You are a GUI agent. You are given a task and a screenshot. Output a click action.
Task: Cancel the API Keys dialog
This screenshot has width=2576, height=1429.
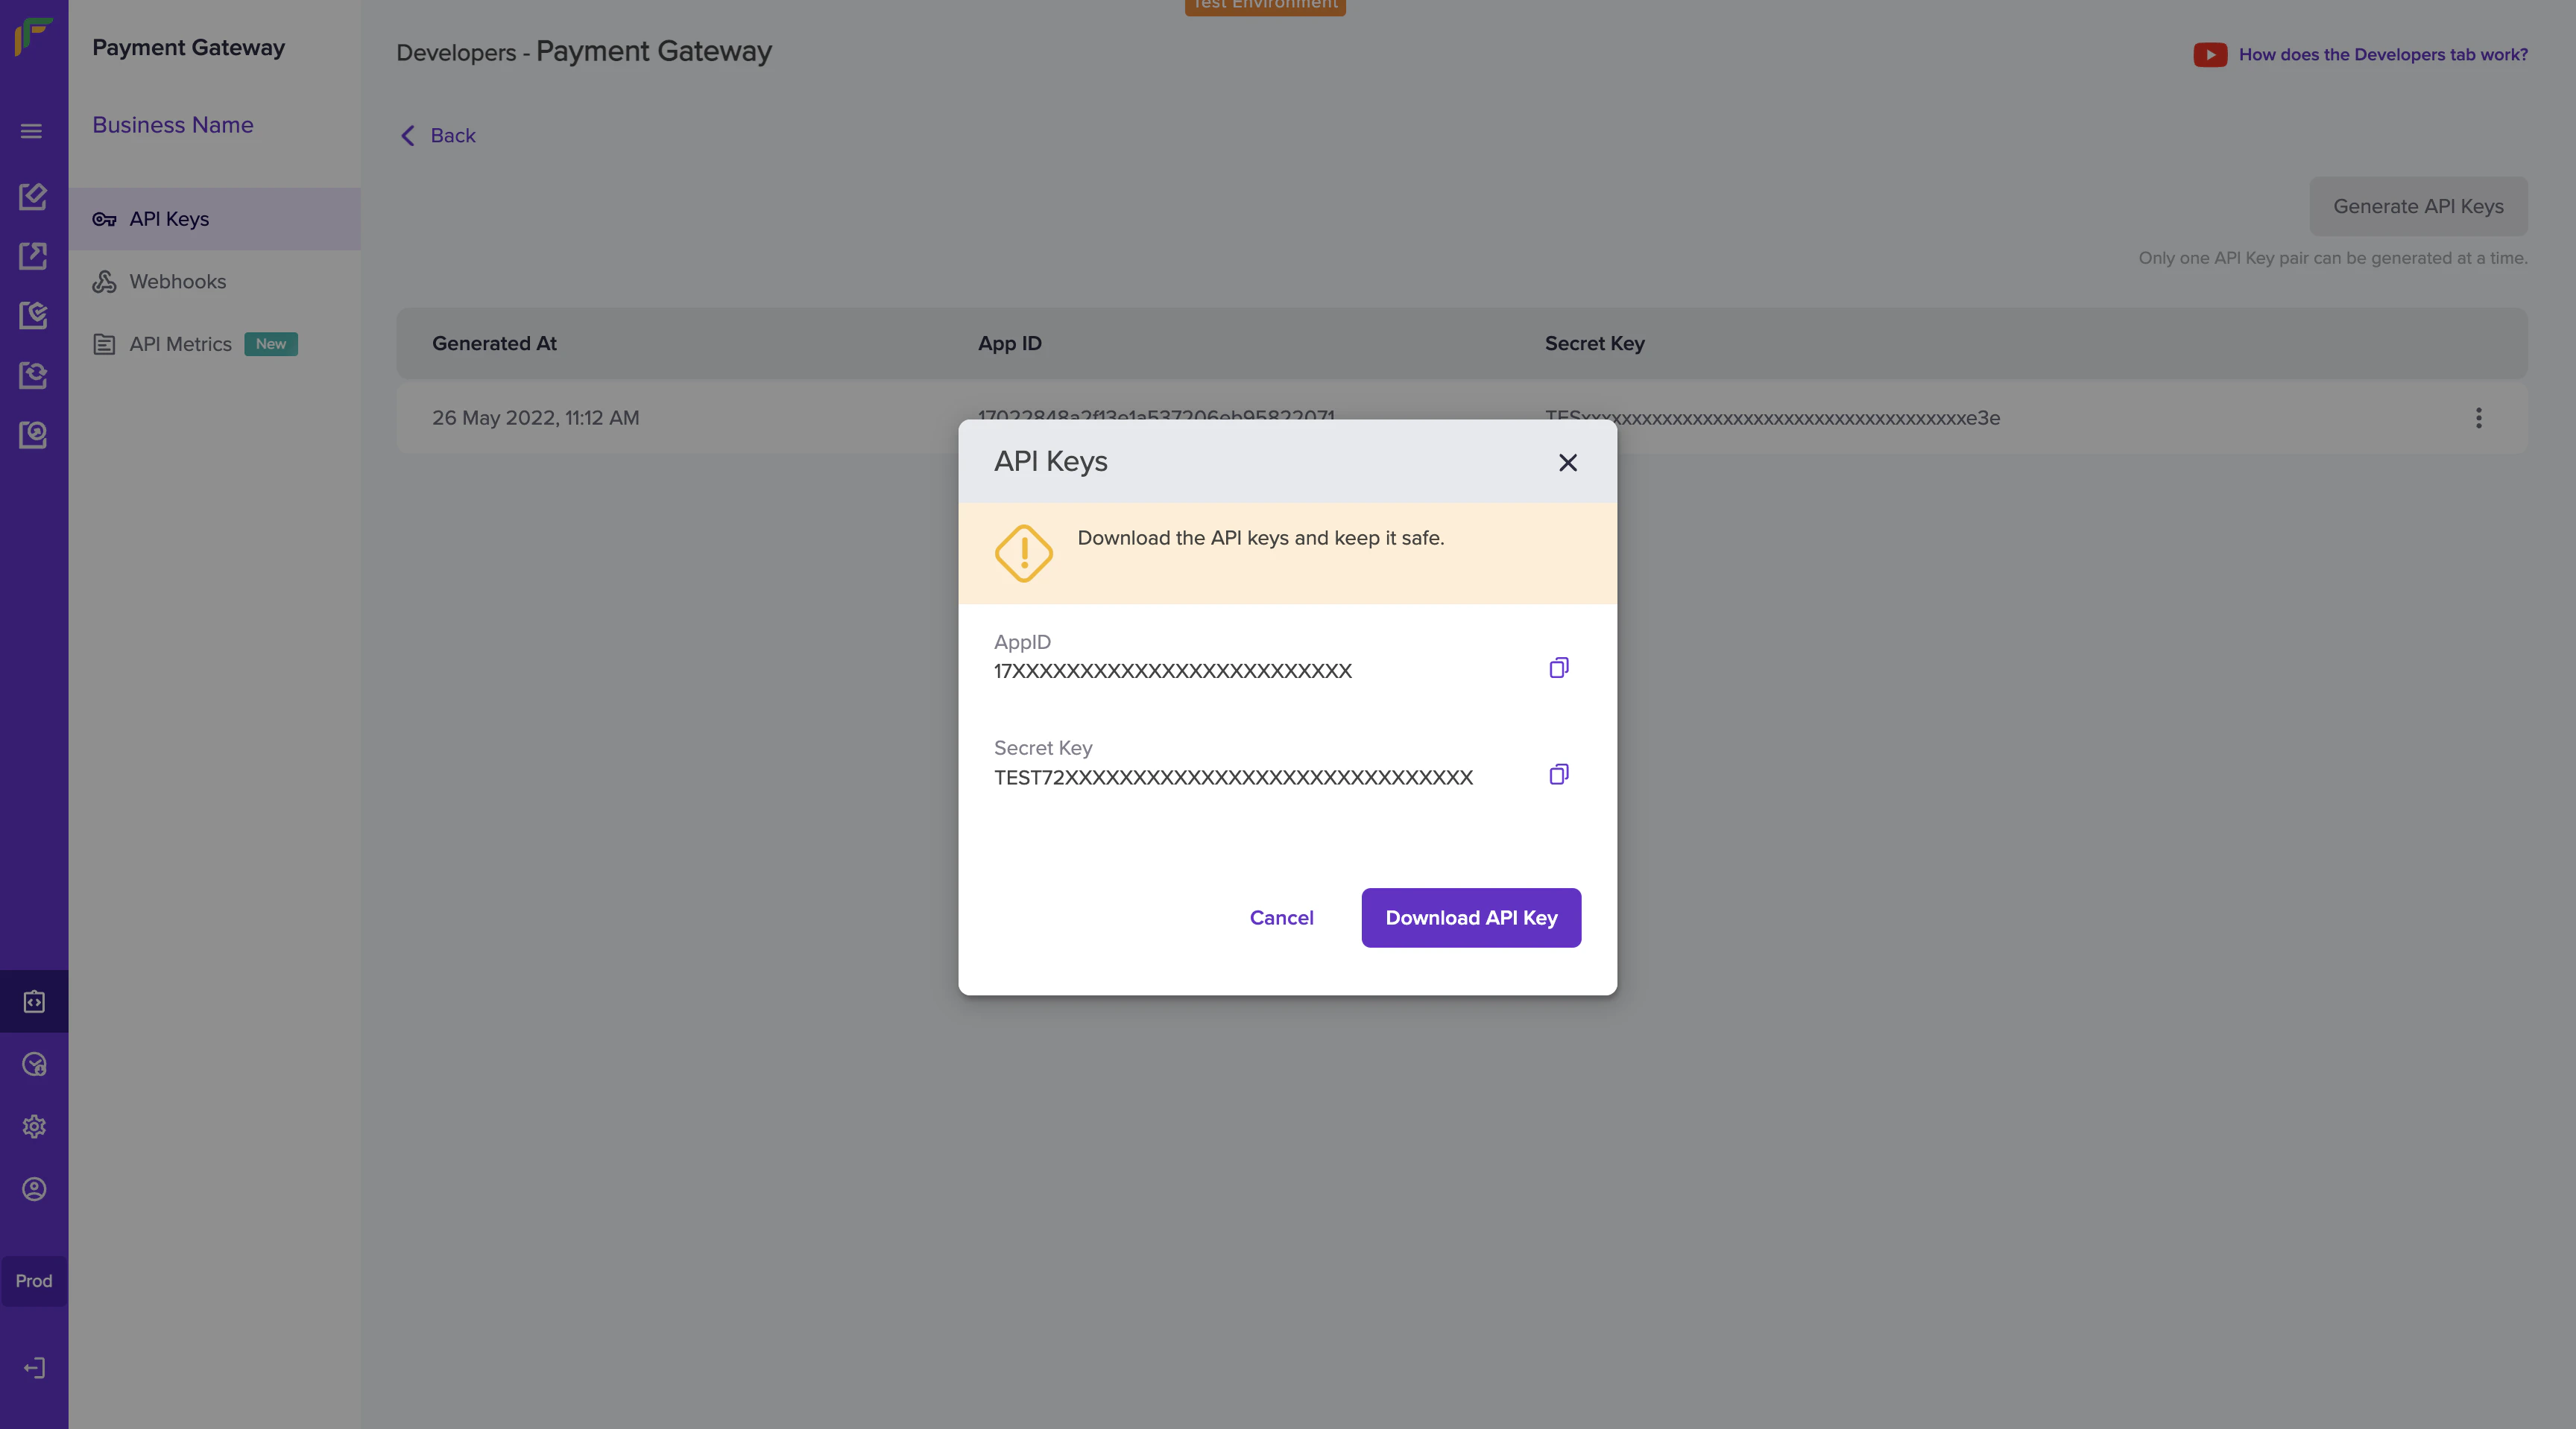[x=1281, y=917]
